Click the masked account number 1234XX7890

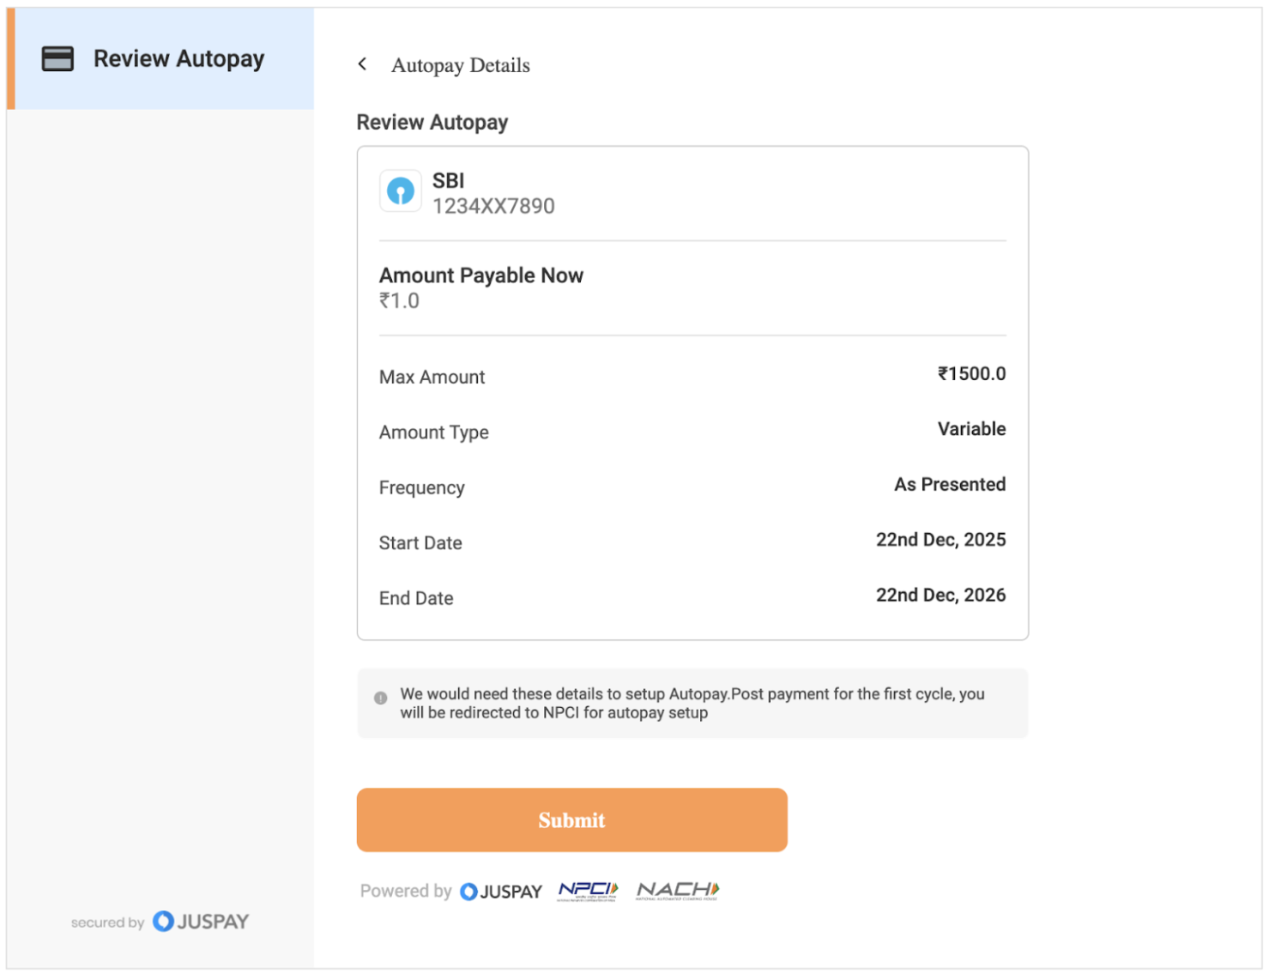point(493,207)
